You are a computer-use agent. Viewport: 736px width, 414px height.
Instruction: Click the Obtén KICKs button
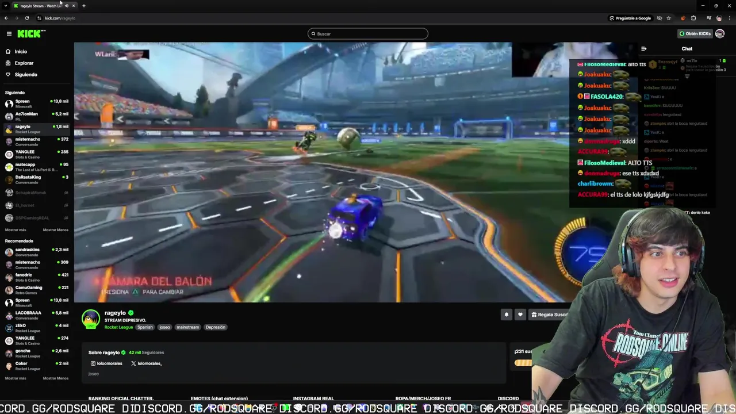point(695,34)
